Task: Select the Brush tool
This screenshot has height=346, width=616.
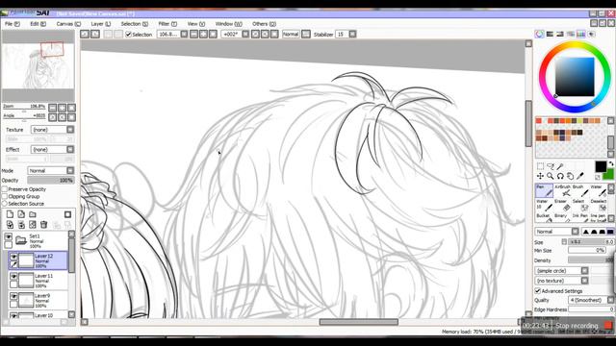Action: point(580,190)
